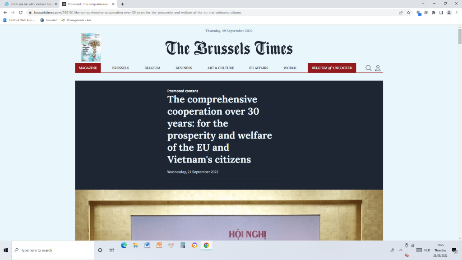Open the MAGAZINE menu item

click(x=88, y=68)
